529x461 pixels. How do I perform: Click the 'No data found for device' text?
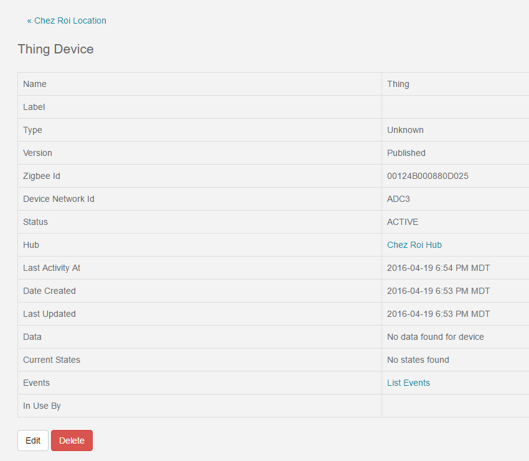pos(435,337)
